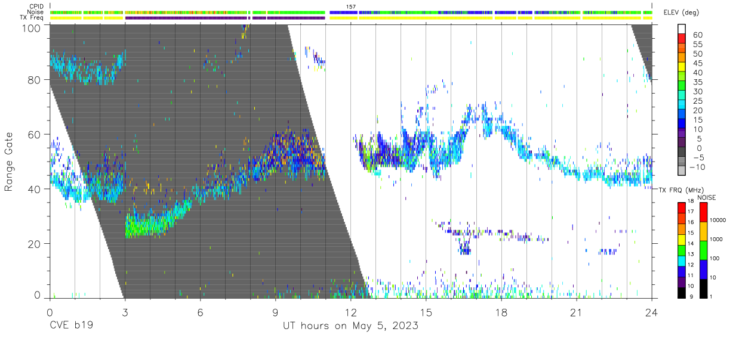Click the NOISE legend title
This screenshot has height=338, width=733.
point(707,197)
